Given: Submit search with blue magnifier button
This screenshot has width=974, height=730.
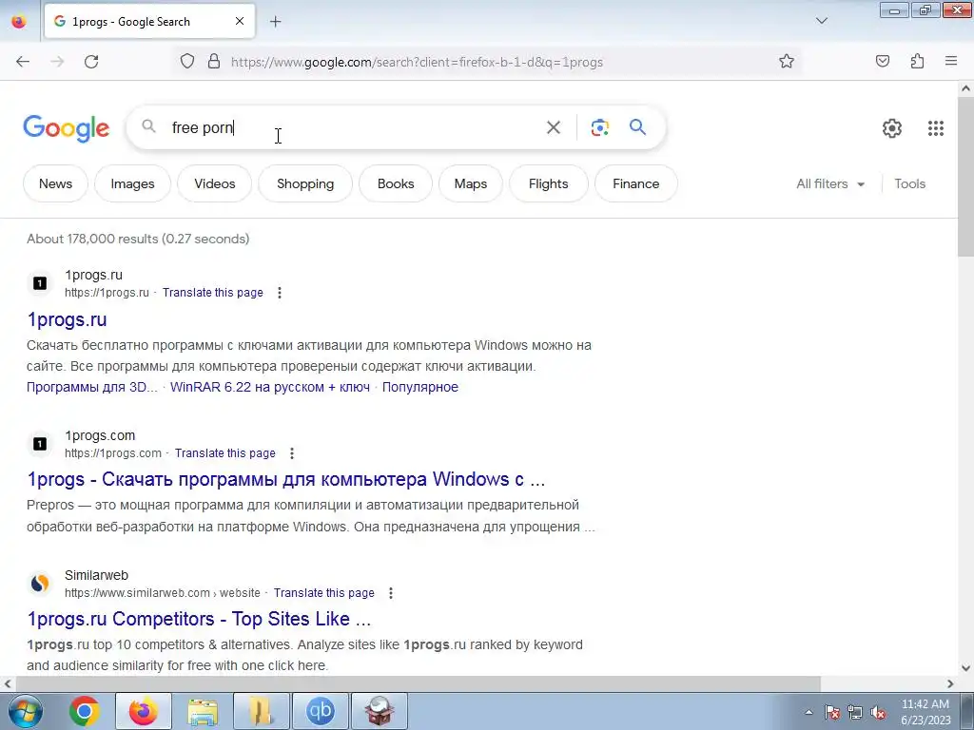Looking at the screenshot, I should click(x=637, y=127).
